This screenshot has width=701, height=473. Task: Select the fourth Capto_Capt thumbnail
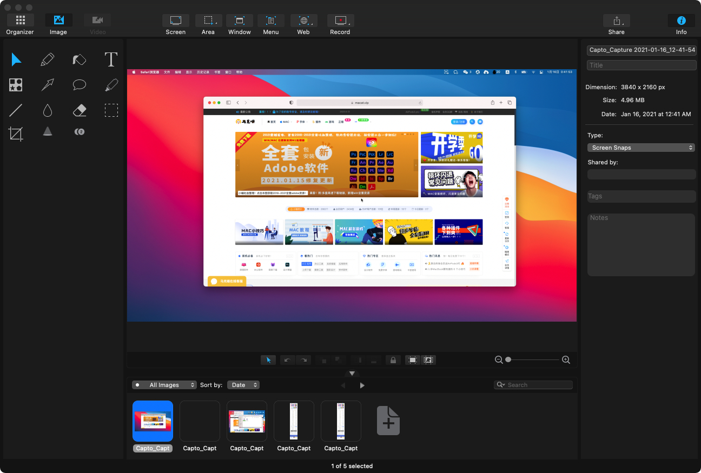coord(294,421)
